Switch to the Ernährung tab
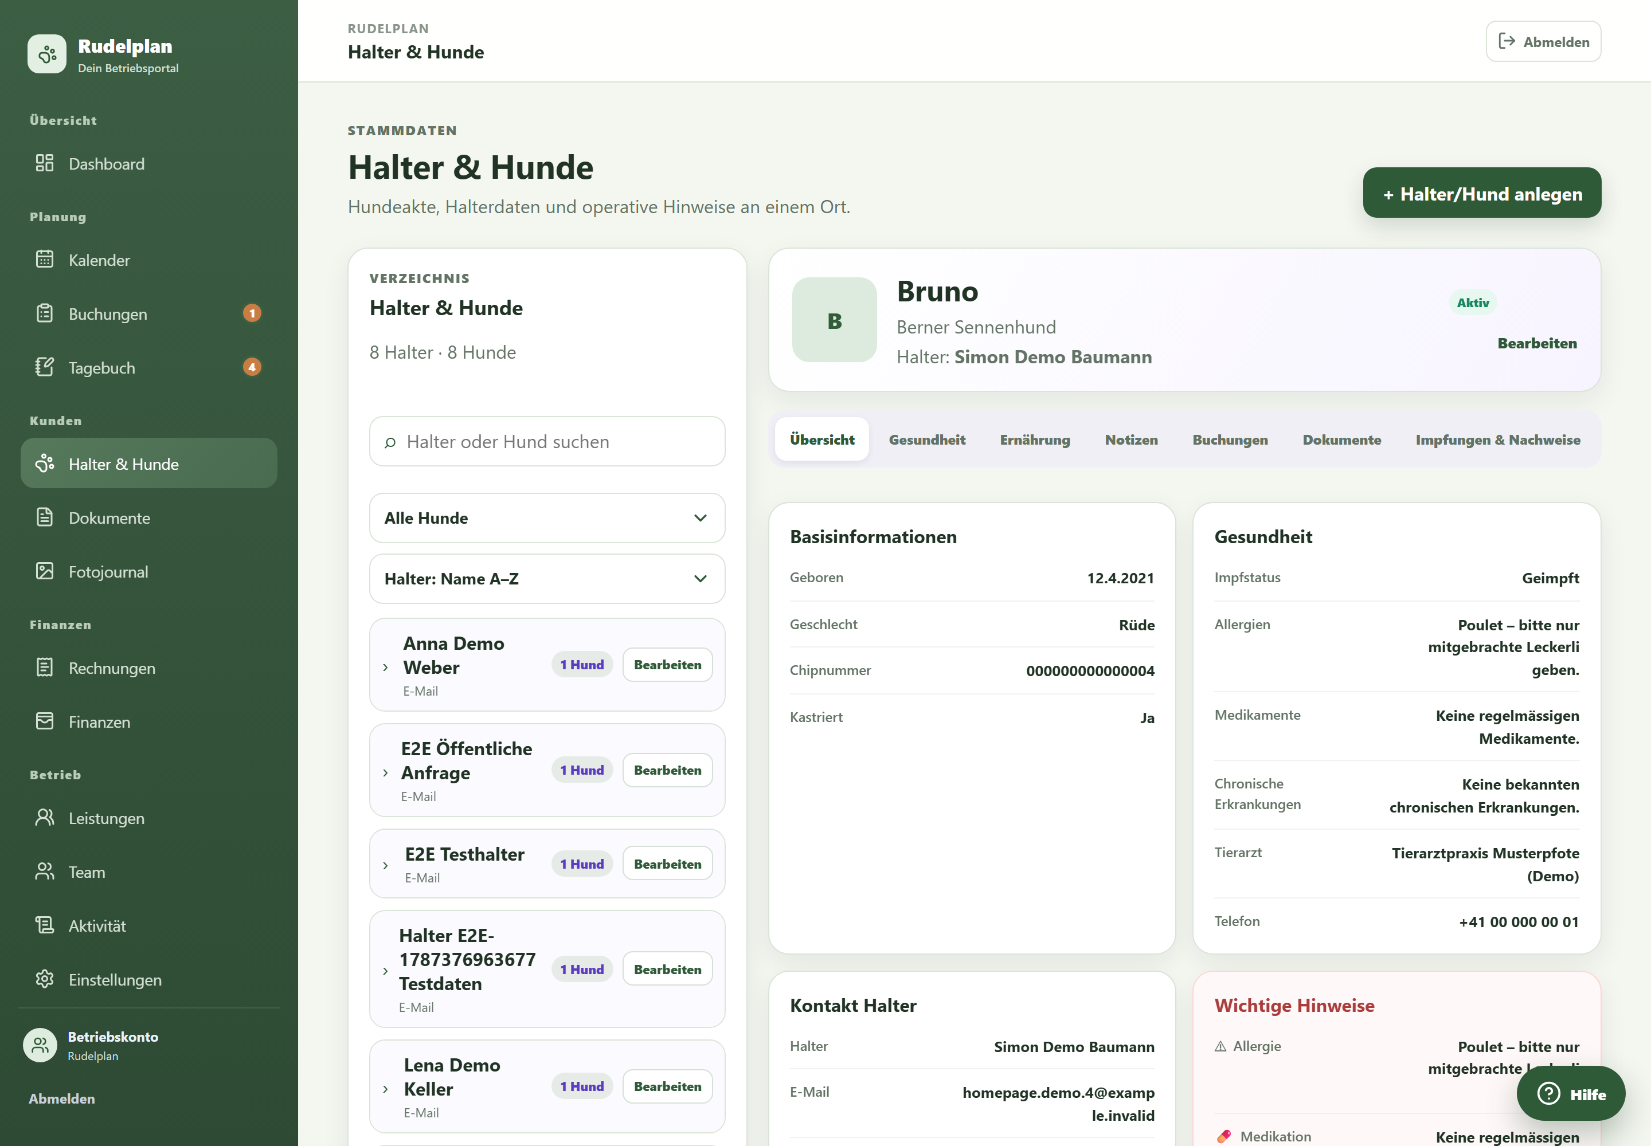The width and height of the screenshot is (1651, 1146). [x=1035, y=439]
